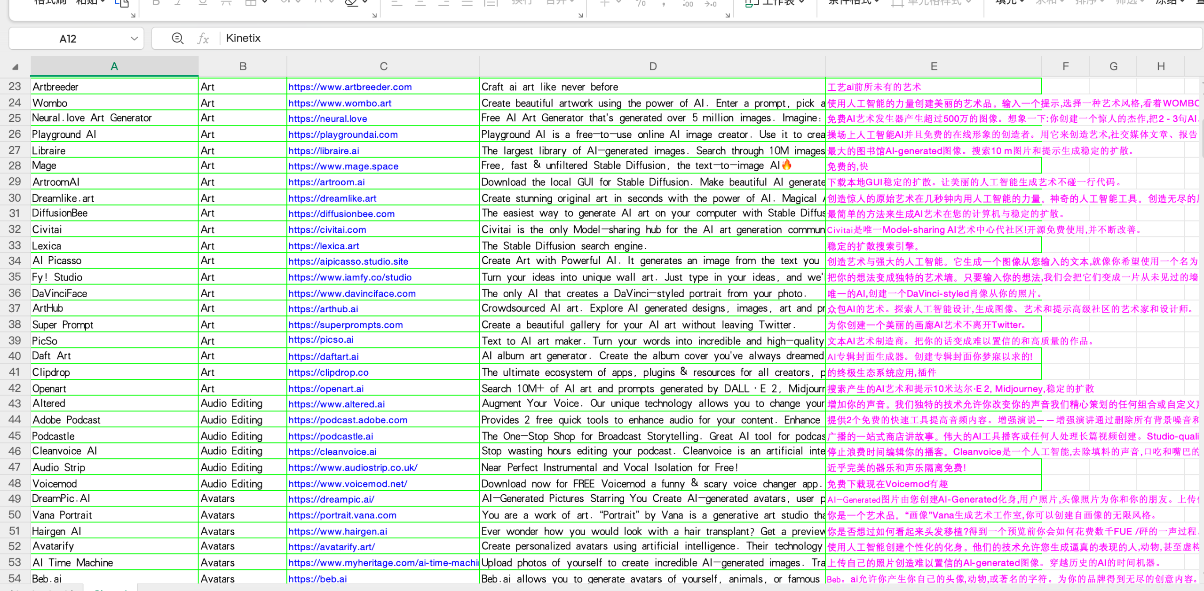Open the https://www.voicemod.net/ link
This screenshot has height=591, width=1204.
tap(348, 483)
